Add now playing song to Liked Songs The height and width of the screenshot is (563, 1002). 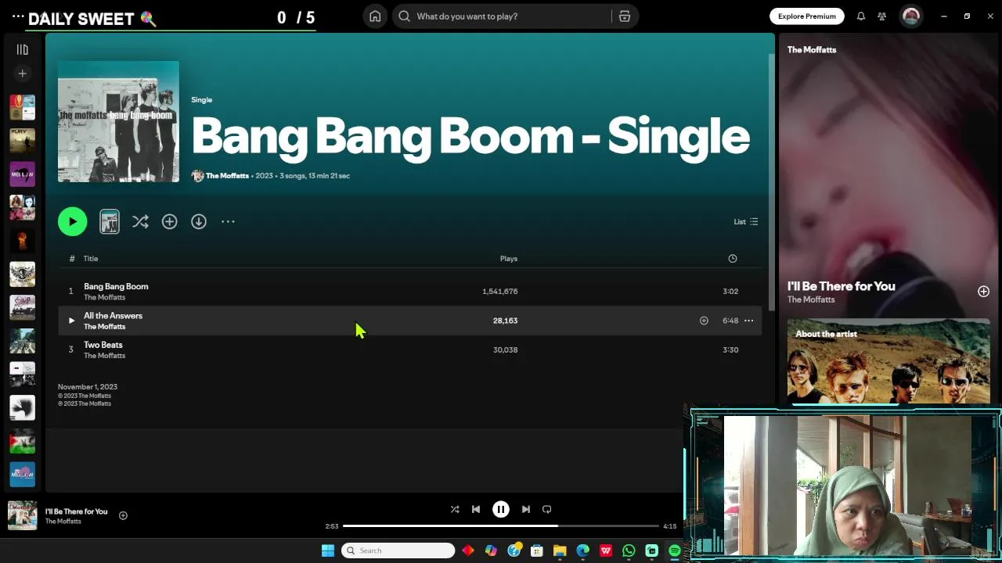[x=123, y=516]
